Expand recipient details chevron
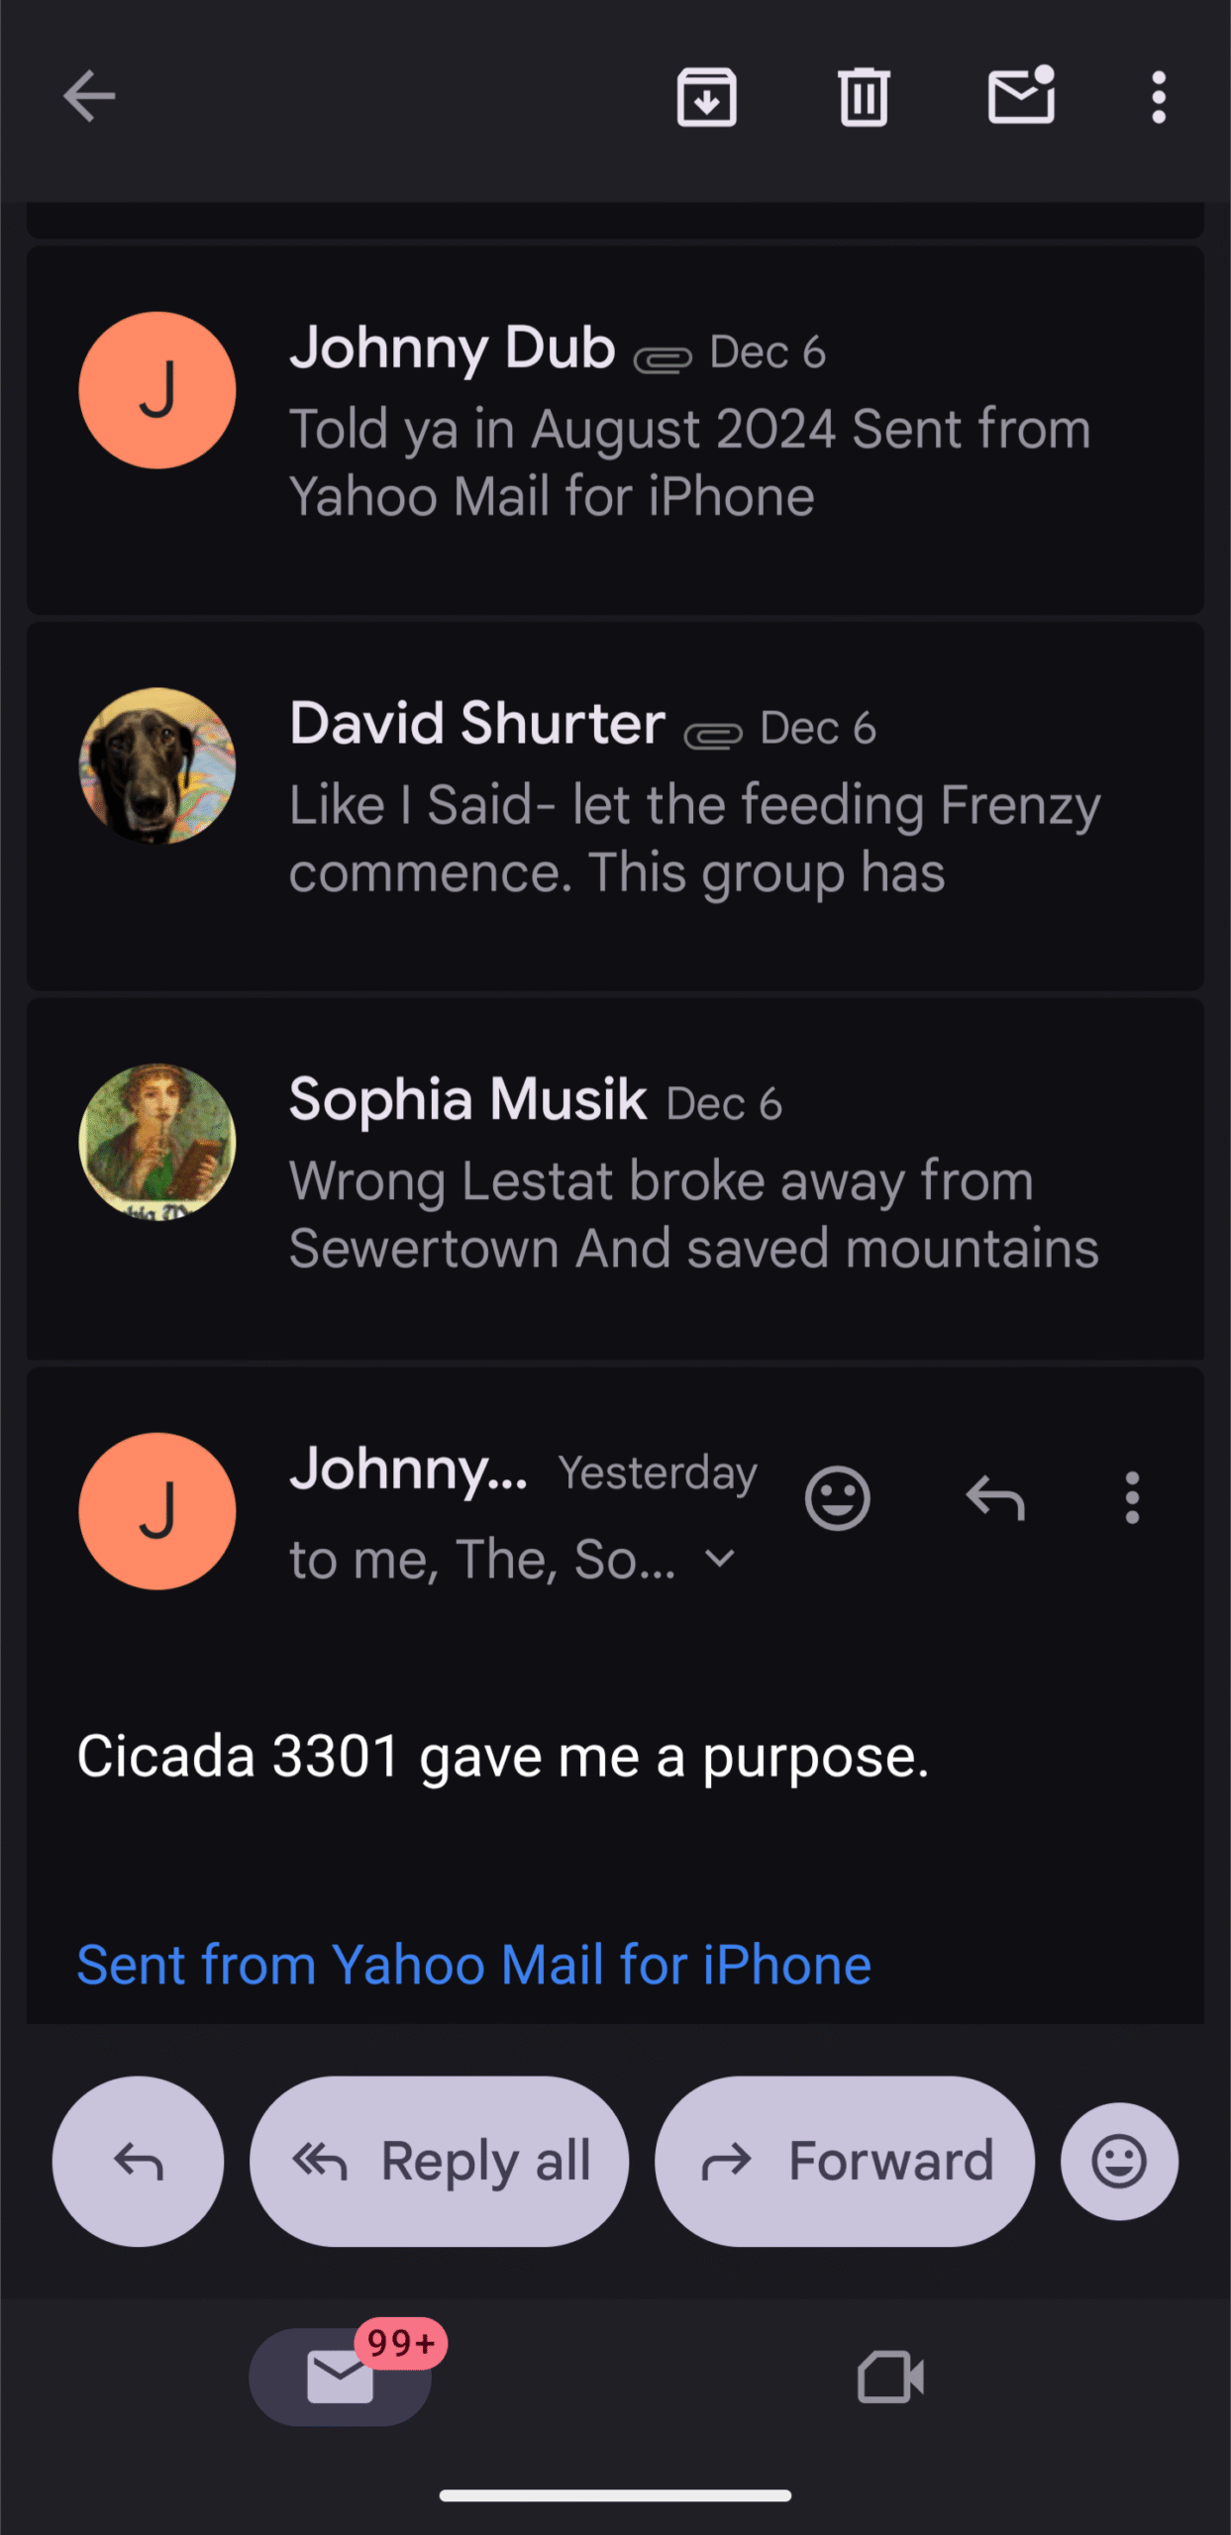Screen dimensions: 1231x2535 (x=720, y=1560)
